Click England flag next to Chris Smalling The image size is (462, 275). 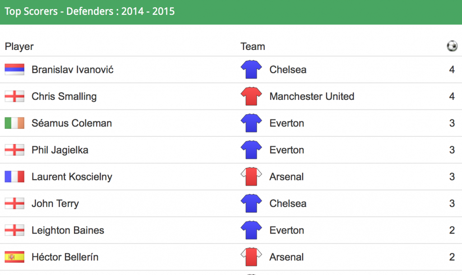pos(14,96)
